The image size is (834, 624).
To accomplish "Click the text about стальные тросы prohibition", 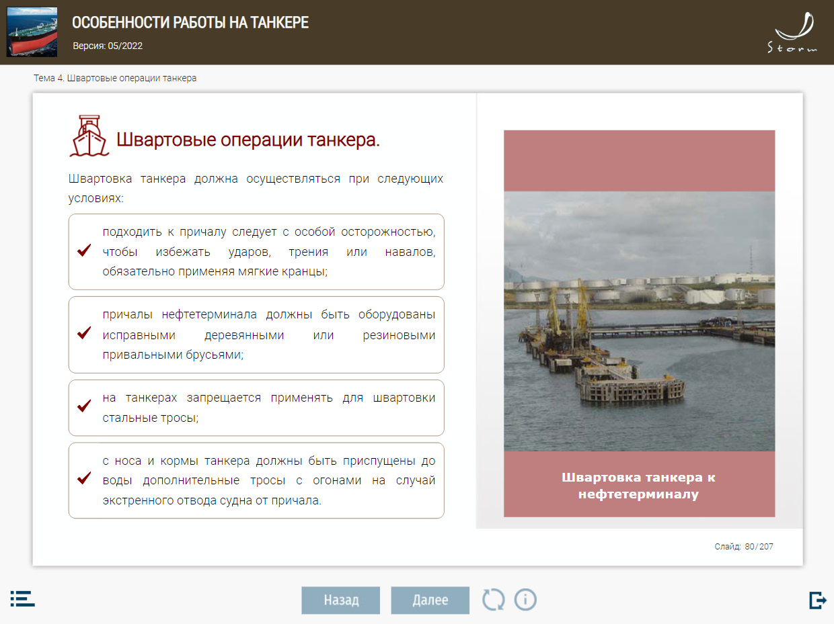I will [x=269, y=408].
